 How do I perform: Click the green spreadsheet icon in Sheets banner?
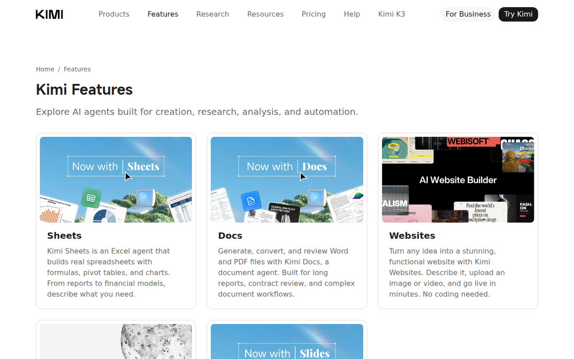[91, 198]
